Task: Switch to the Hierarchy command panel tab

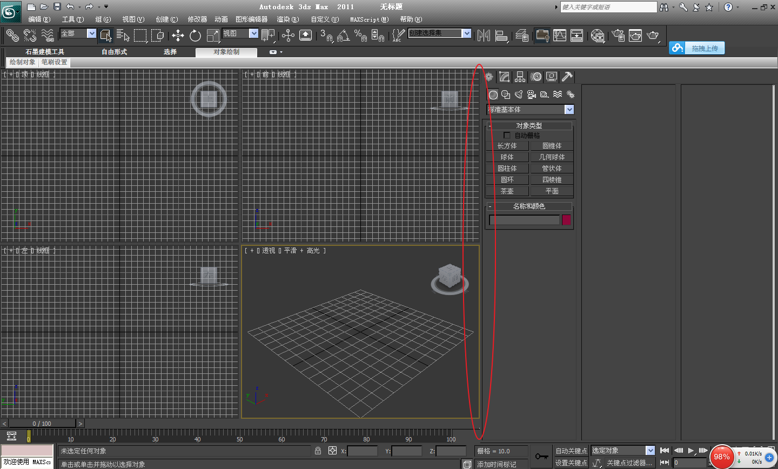Action: click(x=520, y=77)
